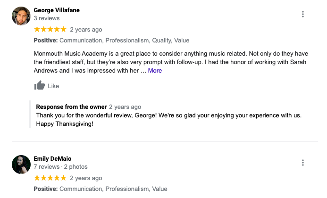The width and height of the screenshot is (327, 198).
Task: Click the thumbs-up icon on George's review
Action: (40, 85)
